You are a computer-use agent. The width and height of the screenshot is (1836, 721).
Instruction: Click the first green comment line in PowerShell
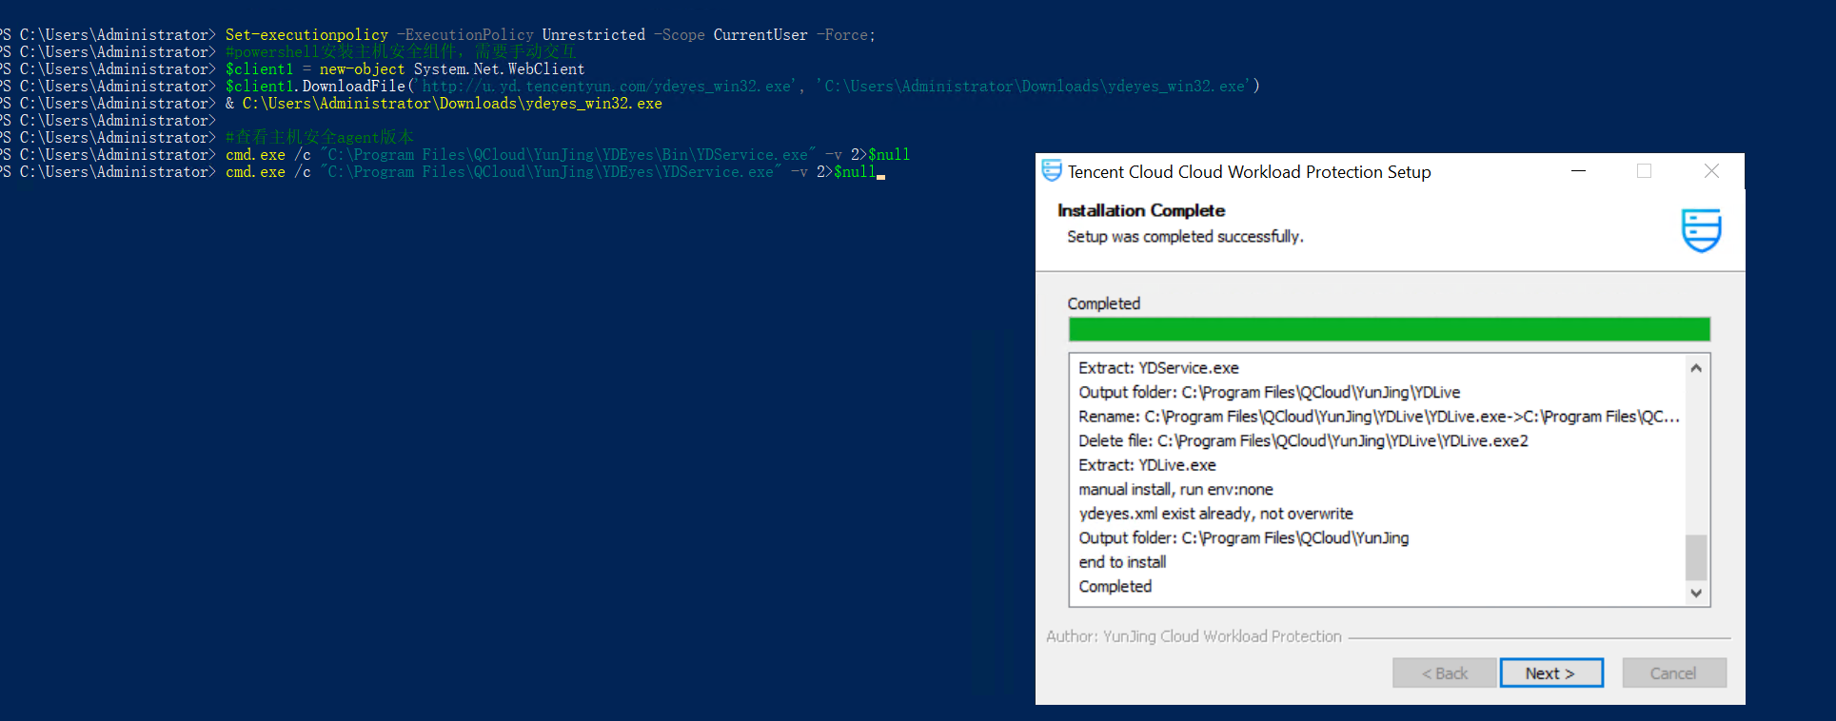(401, 52)
